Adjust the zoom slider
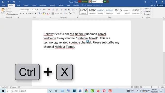This screenshot has width=165, height=93. click(151, 87)
